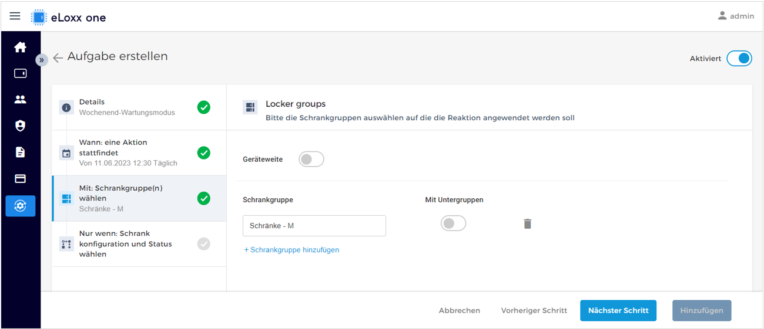Delete the Schränke - M group row
Screen dimensions: 764x329
click(x=528, y=223)
